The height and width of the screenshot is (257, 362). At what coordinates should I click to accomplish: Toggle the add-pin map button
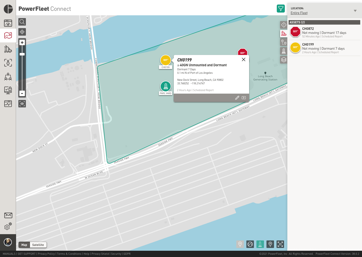240,244
